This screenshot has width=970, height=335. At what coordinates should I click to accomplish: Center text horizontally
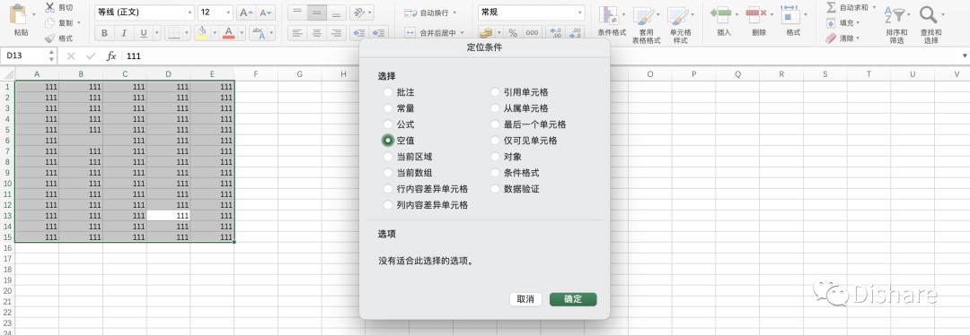pyautogui.click(x=317, y=33)
